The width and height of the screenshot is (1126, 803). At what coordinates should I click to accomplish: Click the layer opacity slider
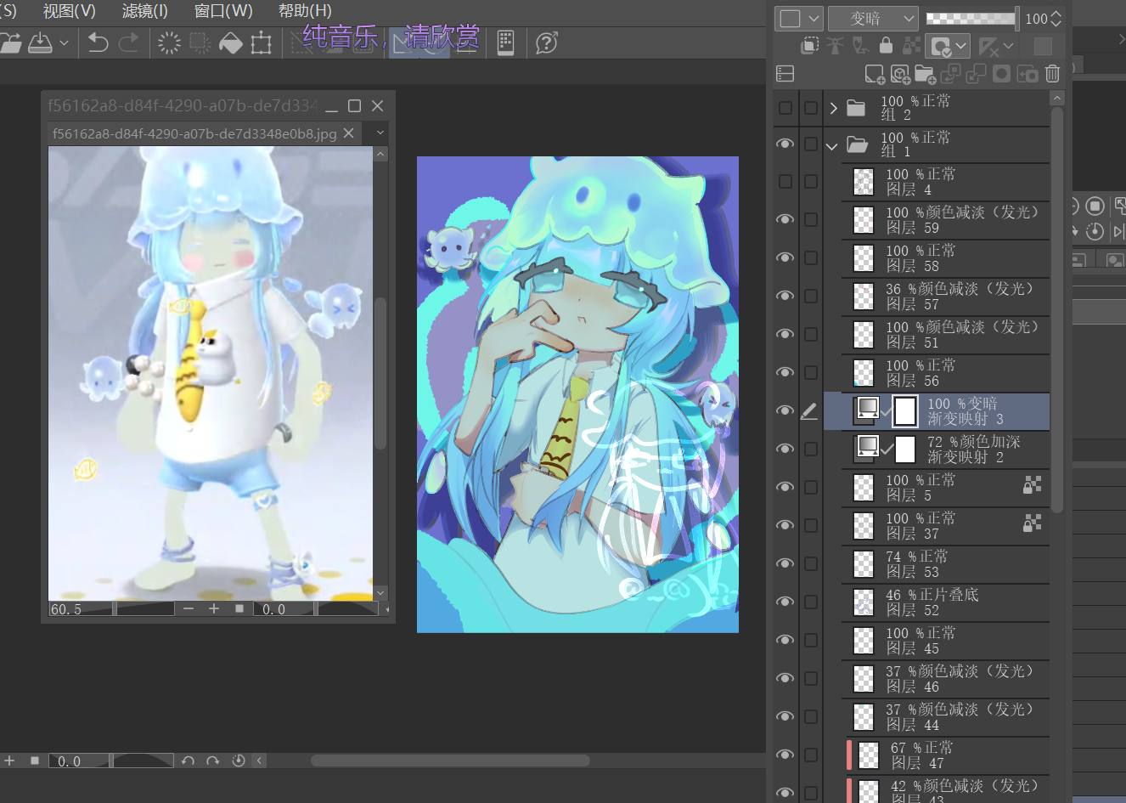tap(971, 19)
